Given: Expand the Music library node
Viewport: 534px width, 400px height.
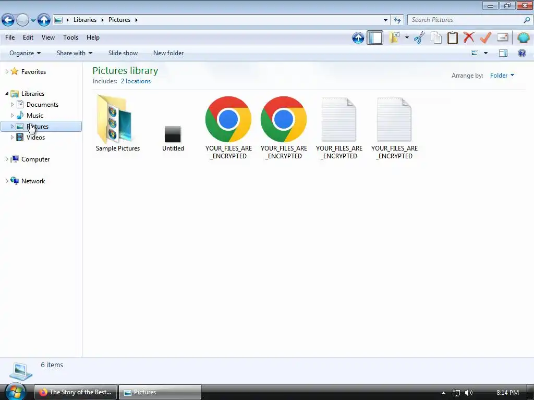Looking at the screenshot, I should pos(13,115).
